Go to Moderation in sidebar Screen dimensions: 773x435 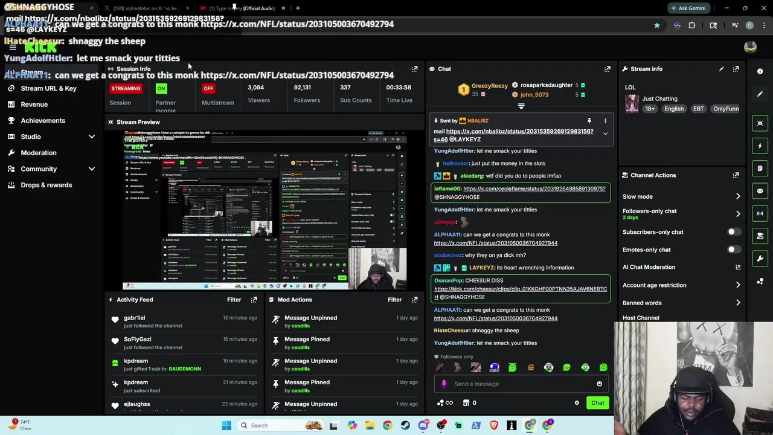pyautogui.click(x=39, y=153)
